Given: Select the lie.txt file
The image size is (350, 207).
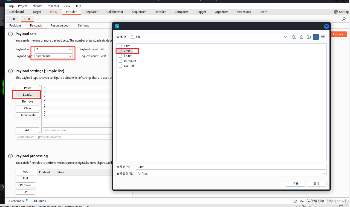Looking at the screenshot, I should [125, 56].
